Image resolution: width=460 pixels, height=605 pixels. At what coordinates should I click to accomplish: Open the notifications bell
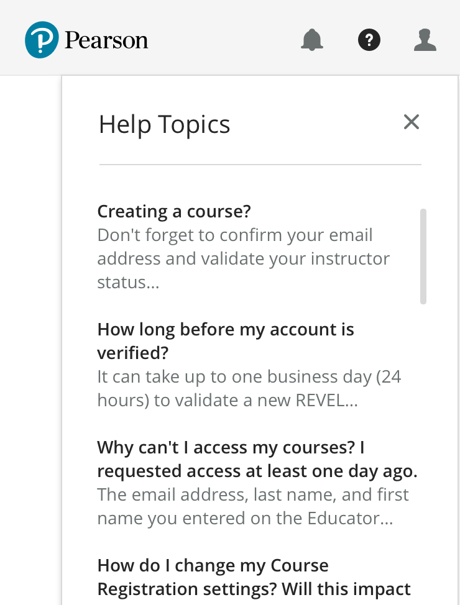pos(312,40)
